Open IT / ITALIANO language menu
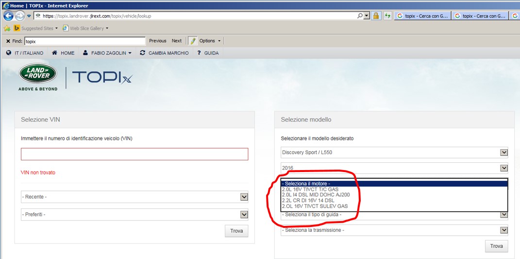Screen dimensions: 520x259 coord(25,53)
